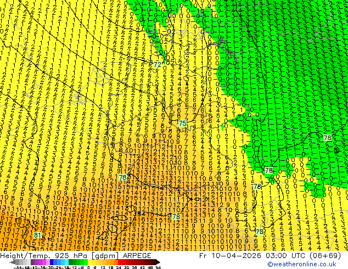Screen dimensions: 348x269
Task: Pick the cyan -18 legend swatch
Action: coord(66,262)
